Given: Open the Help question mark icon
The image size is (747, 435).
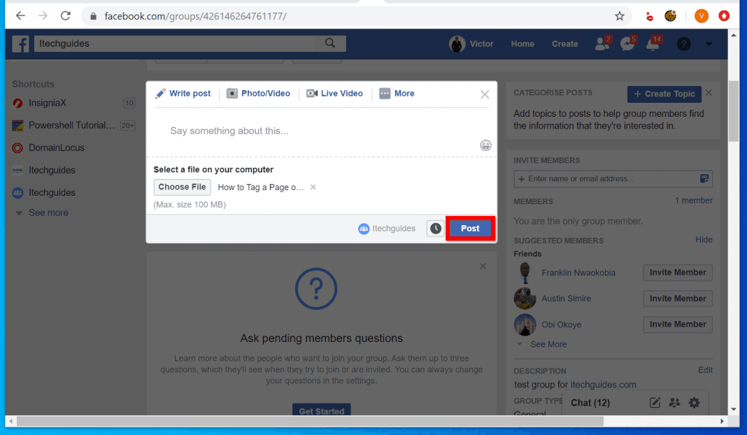Looking at the screenshot, I should (x=683, y=44).
